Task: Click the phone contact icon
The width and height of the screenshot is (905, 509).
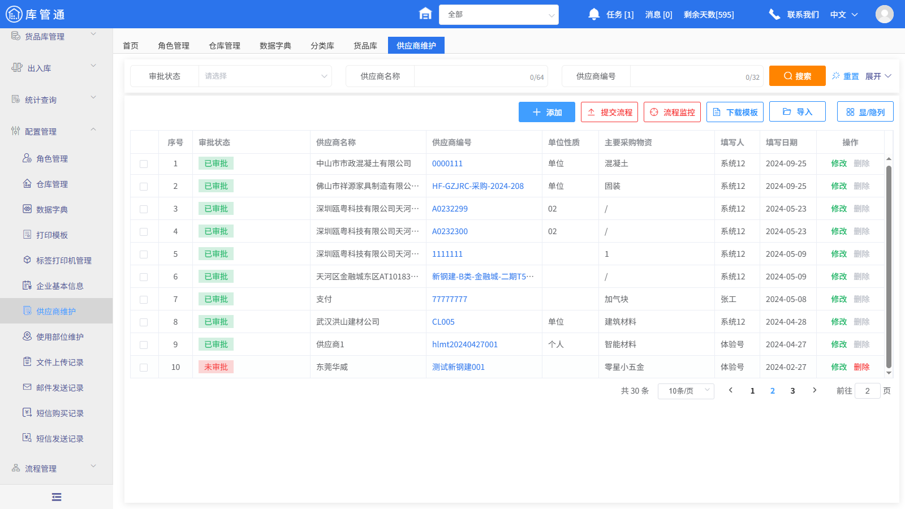Action: (774, 14)
